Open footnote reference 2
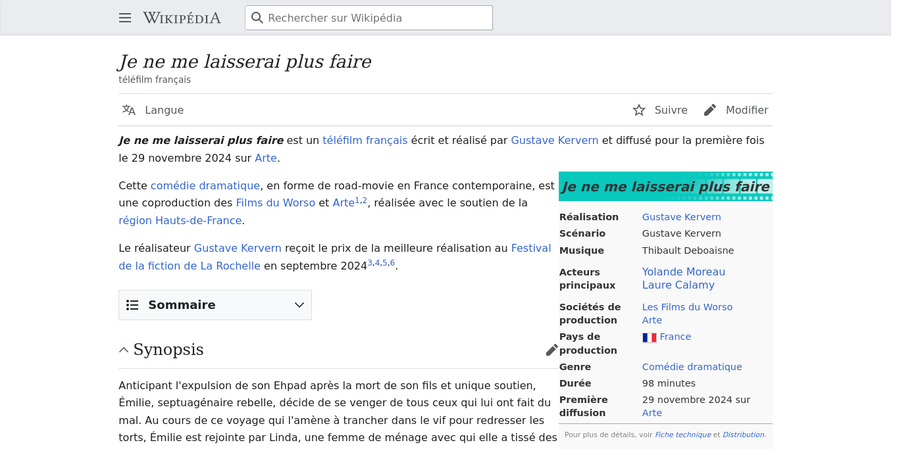Screen dimensions: 899x449 tap(365, 201)
